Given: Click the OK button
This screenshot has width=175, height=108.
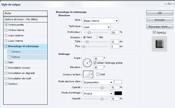Looking at the screenshot, I should pos(160,13).
